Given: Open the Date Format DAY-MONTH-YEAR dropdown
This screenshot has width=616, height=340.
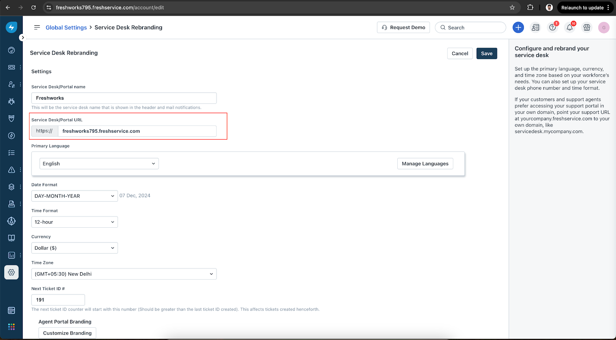Looking at the screenshot, I should 74,196.
